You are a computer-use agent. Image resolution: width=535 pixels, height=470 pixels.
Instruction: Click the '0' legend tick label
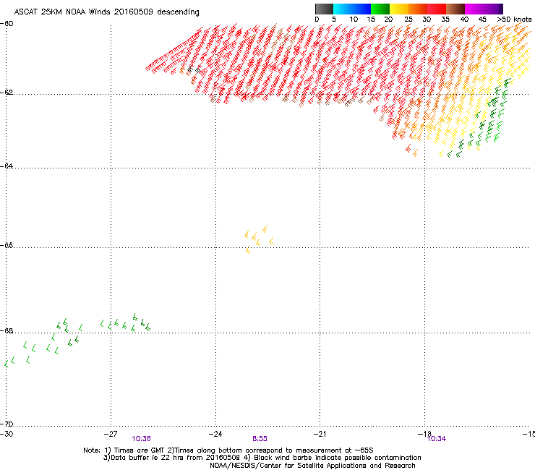click(x=317, y=20)
